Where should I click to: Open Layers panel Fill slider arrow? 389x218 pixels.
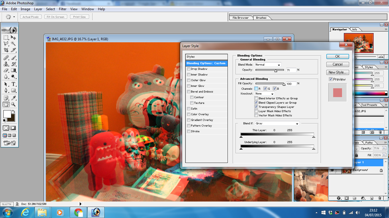384,155
